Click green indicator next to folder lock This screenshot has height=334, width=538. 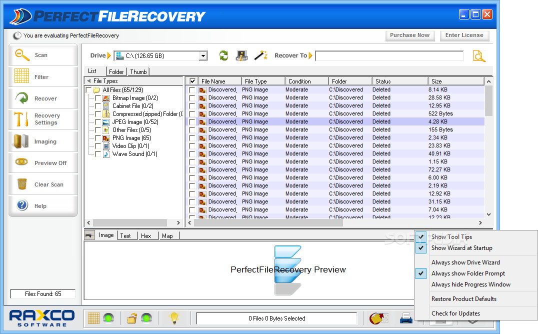point(146,318)
